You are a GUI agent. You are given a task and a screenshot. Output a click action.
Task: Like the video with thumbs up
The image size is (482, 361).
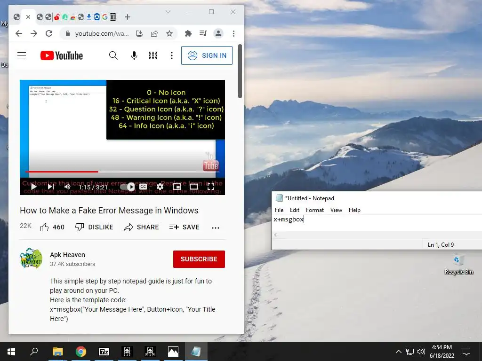pos(52,227)
